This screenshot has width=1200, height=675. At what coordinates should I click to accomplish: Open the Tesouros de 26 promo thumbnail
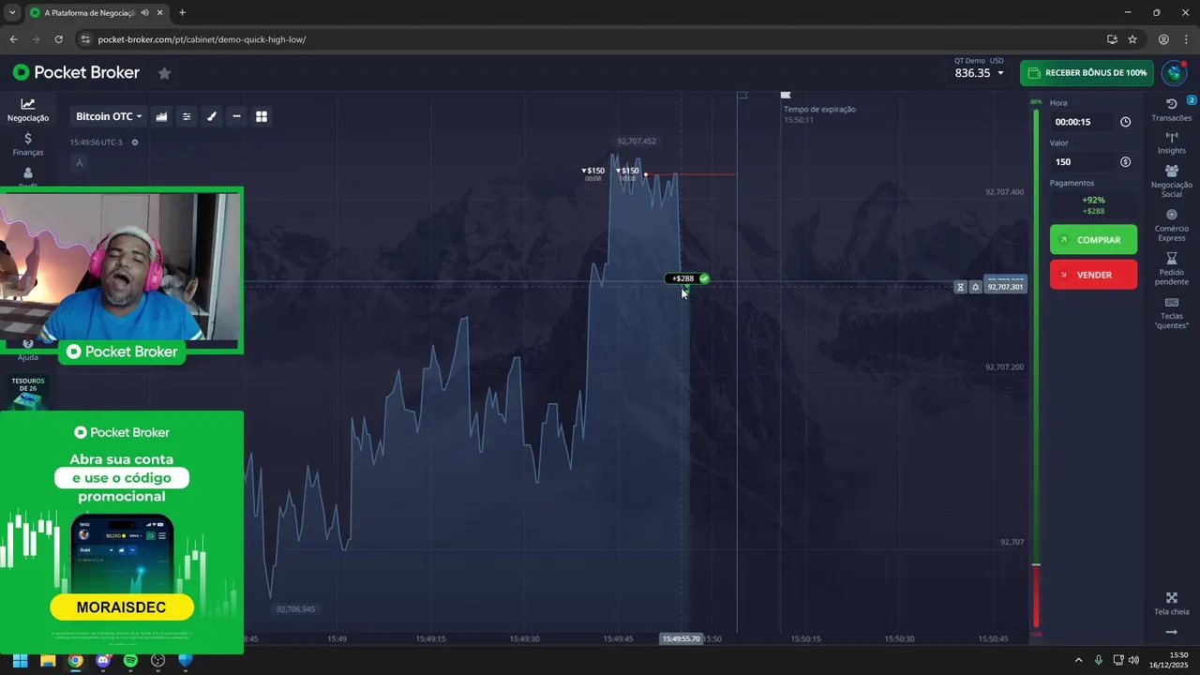(28, 391)
